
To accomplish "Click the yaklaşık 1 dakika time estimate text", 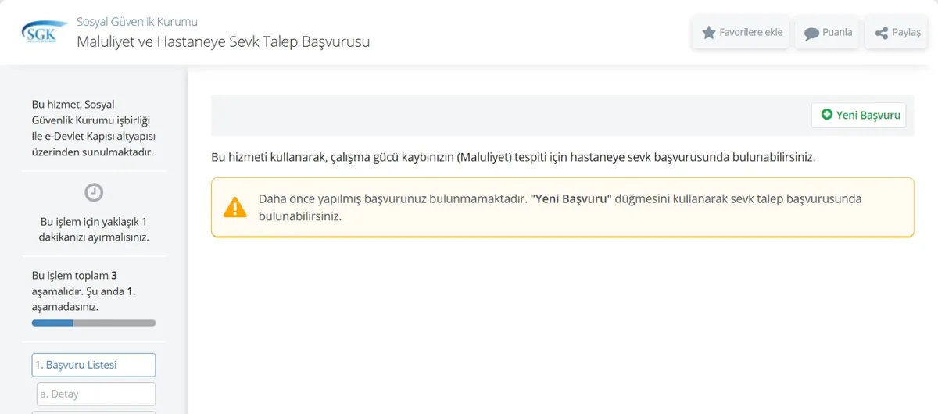I will click(x=94, y=229).
